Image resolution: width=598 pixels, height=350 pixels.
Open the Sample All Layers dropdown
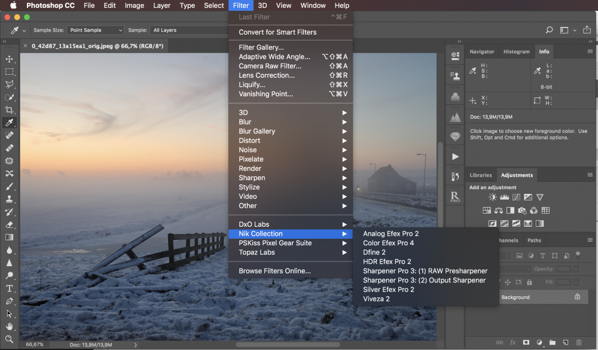pyautogui.click(x=190, y=30)
